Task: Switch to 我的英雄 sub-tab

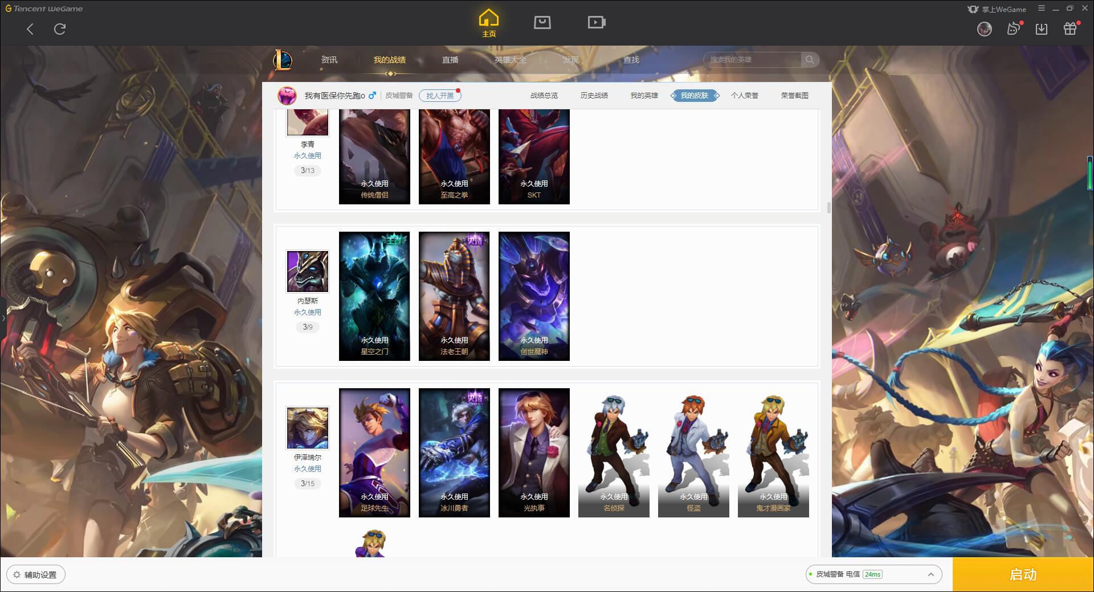Action: click(x=644, y=96)
